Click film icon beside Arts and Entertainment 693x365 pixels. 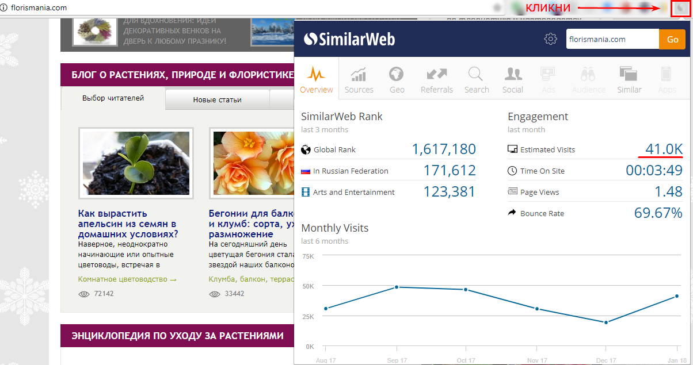(x=306, y=193)
